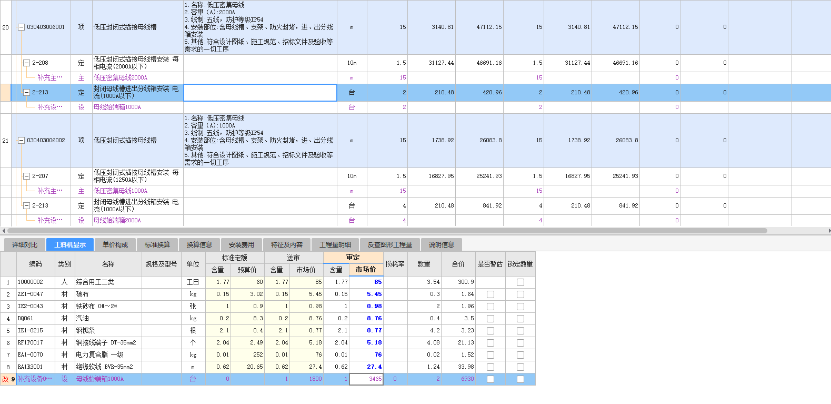Tick 是否暂估 checkbox for 电力复合脂 一级
This screenshot has width=831, height=404.
490,355
